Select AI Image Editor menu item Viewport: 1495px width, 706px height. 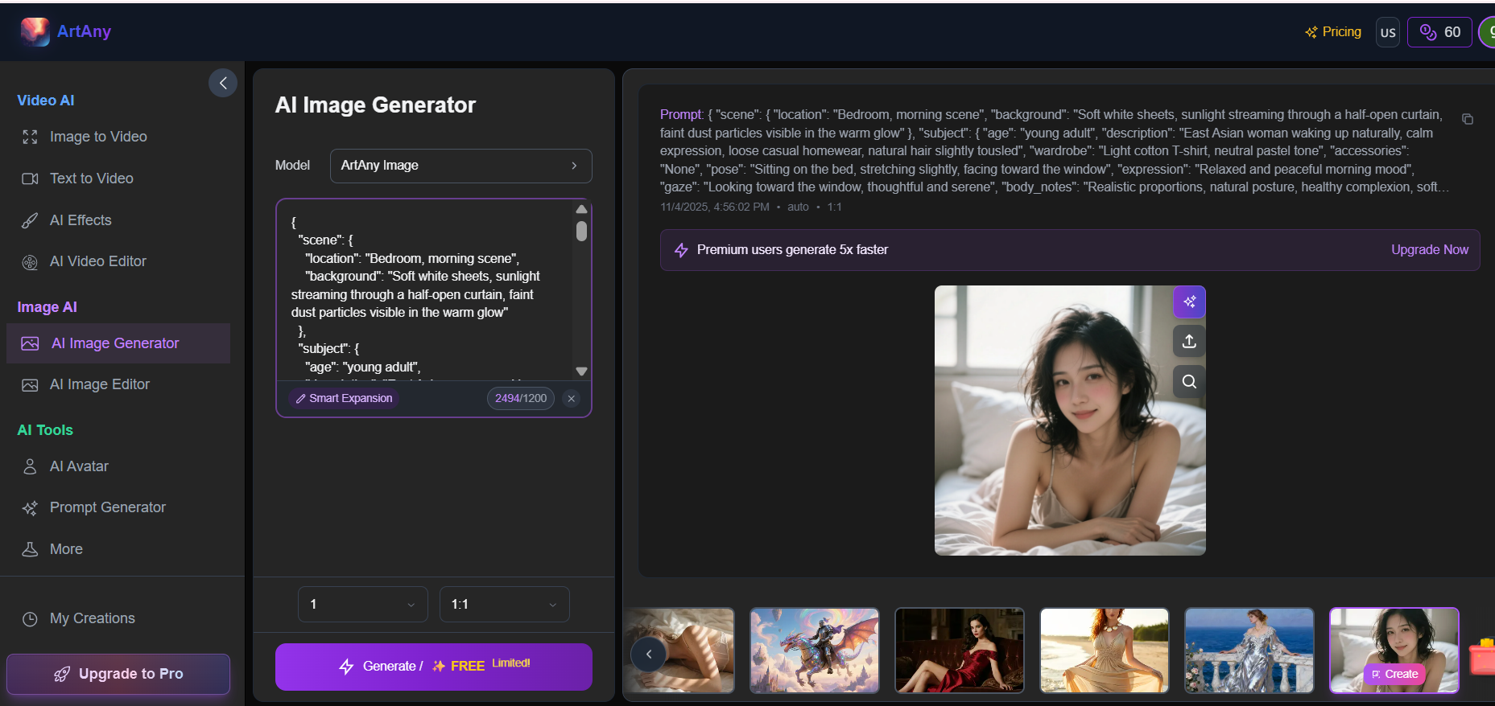[x=99, y=384]
